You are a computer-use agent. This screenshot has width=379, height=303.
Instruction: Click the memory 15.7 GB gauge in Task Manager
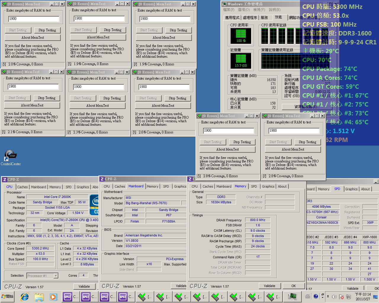tap(241, 60)
